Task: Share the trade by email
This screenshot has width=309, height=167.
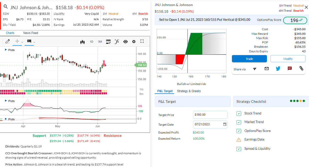Action: pyautogui.click(x=266, y=69)
